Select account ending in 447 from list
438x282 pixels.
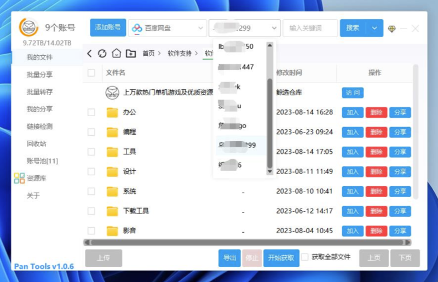pyautogui.click(x=240, y=67)
